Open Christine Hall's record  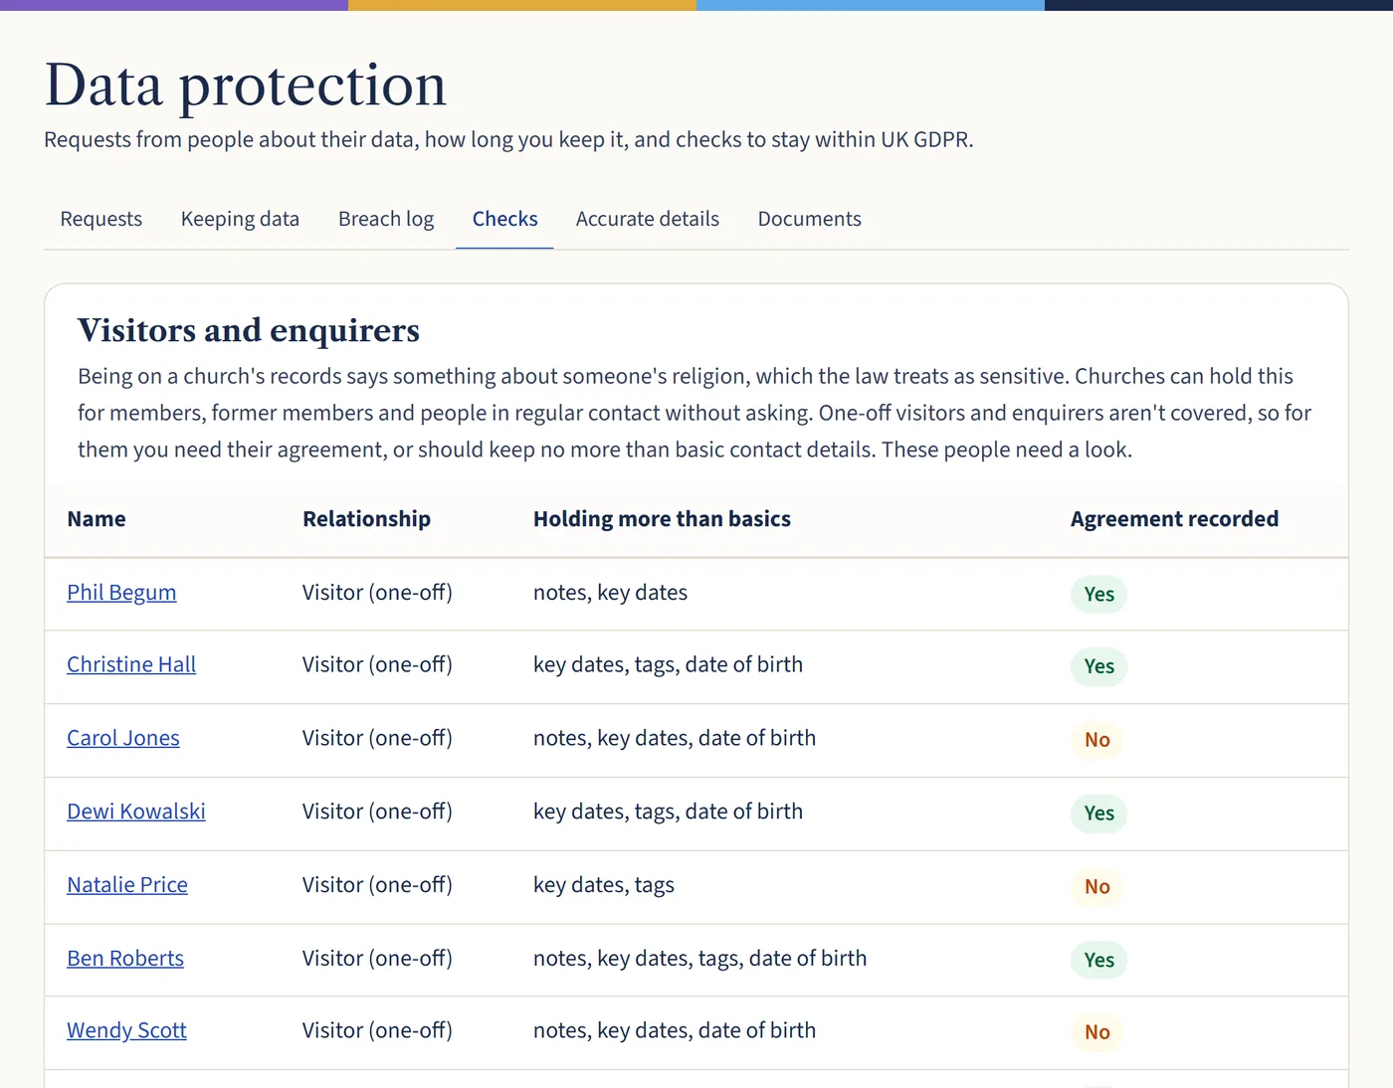131,665
